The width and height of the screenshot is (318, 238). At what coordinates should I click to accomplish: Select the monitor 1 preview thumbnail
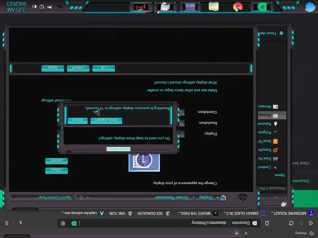144,162
